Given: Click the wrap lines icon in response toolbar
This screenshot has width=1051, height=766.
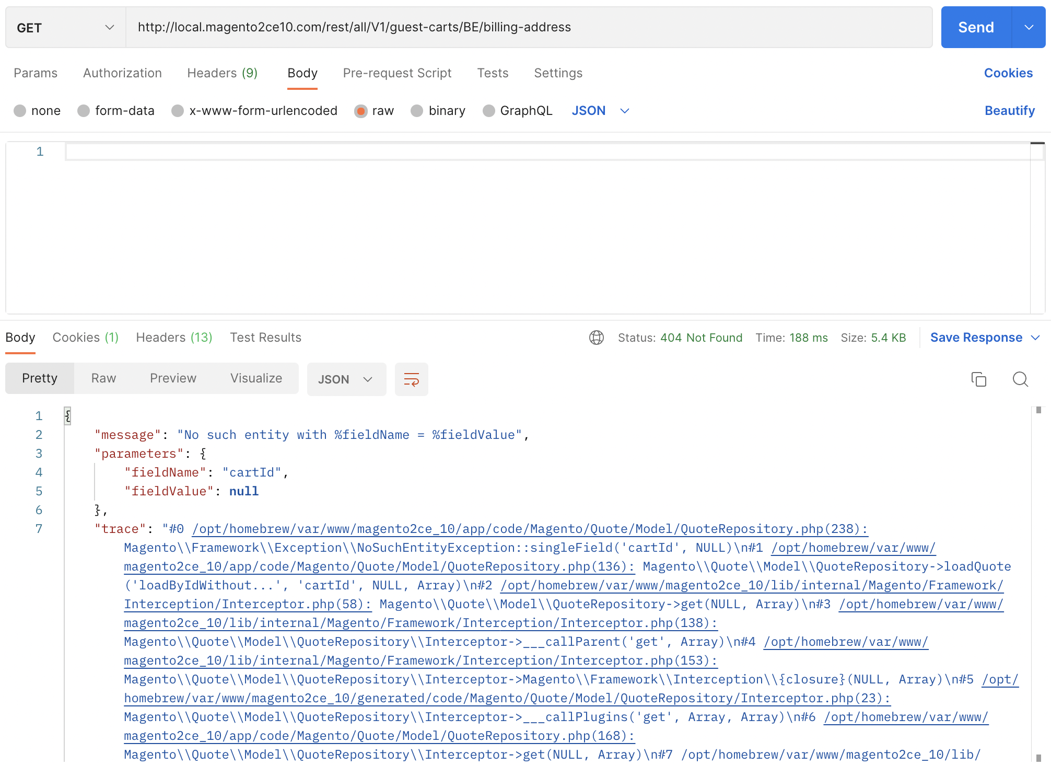Looking at the screenshot, I should (411, 379).
